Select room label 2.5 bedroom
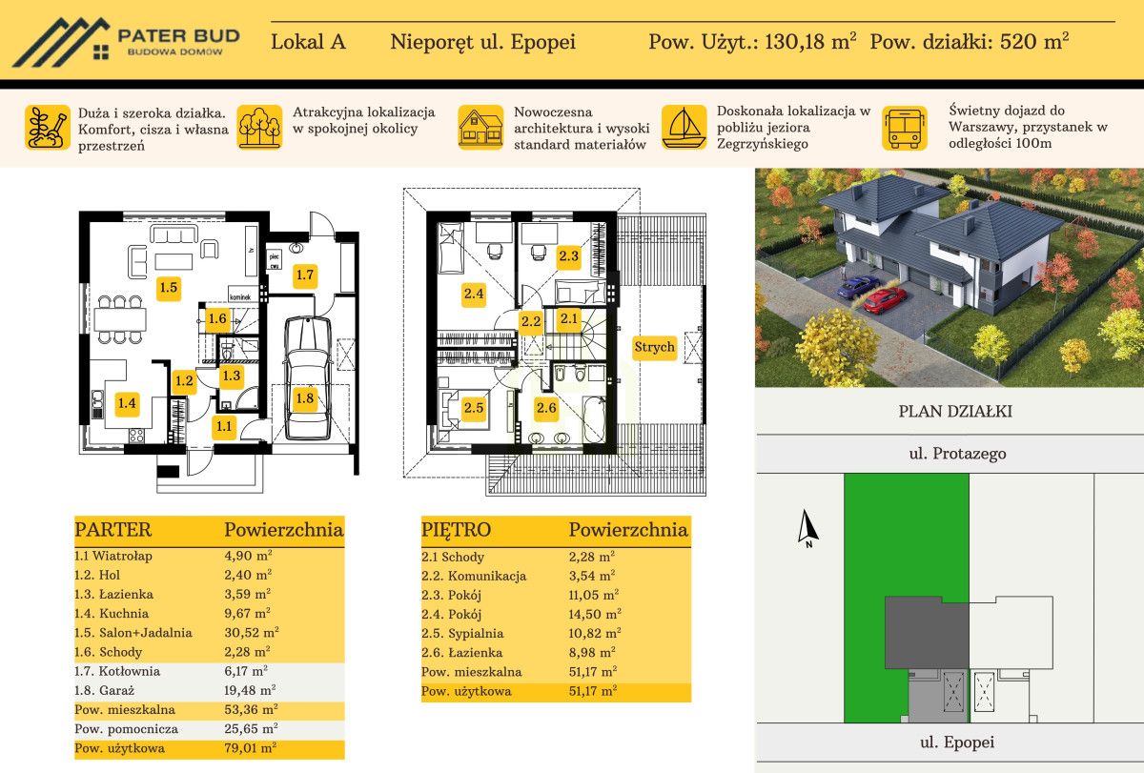Viewport: 1144px width, 773px height. [x=474, y=408]
